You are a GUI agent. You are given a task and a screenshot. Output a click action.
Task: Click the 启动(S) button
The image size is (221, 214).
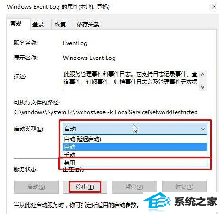[37, 187]
